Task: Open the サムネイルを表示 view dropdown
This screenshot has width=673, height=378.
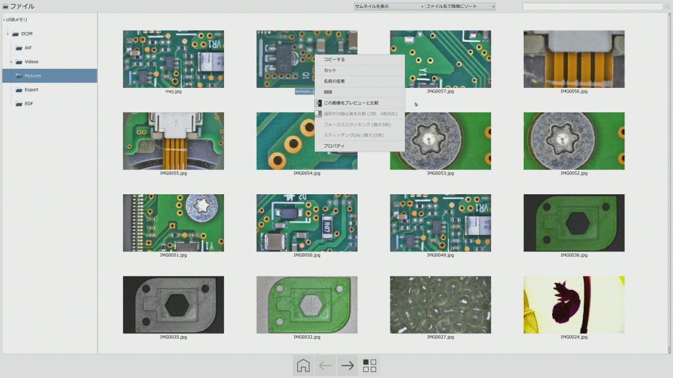Action: 388,7
